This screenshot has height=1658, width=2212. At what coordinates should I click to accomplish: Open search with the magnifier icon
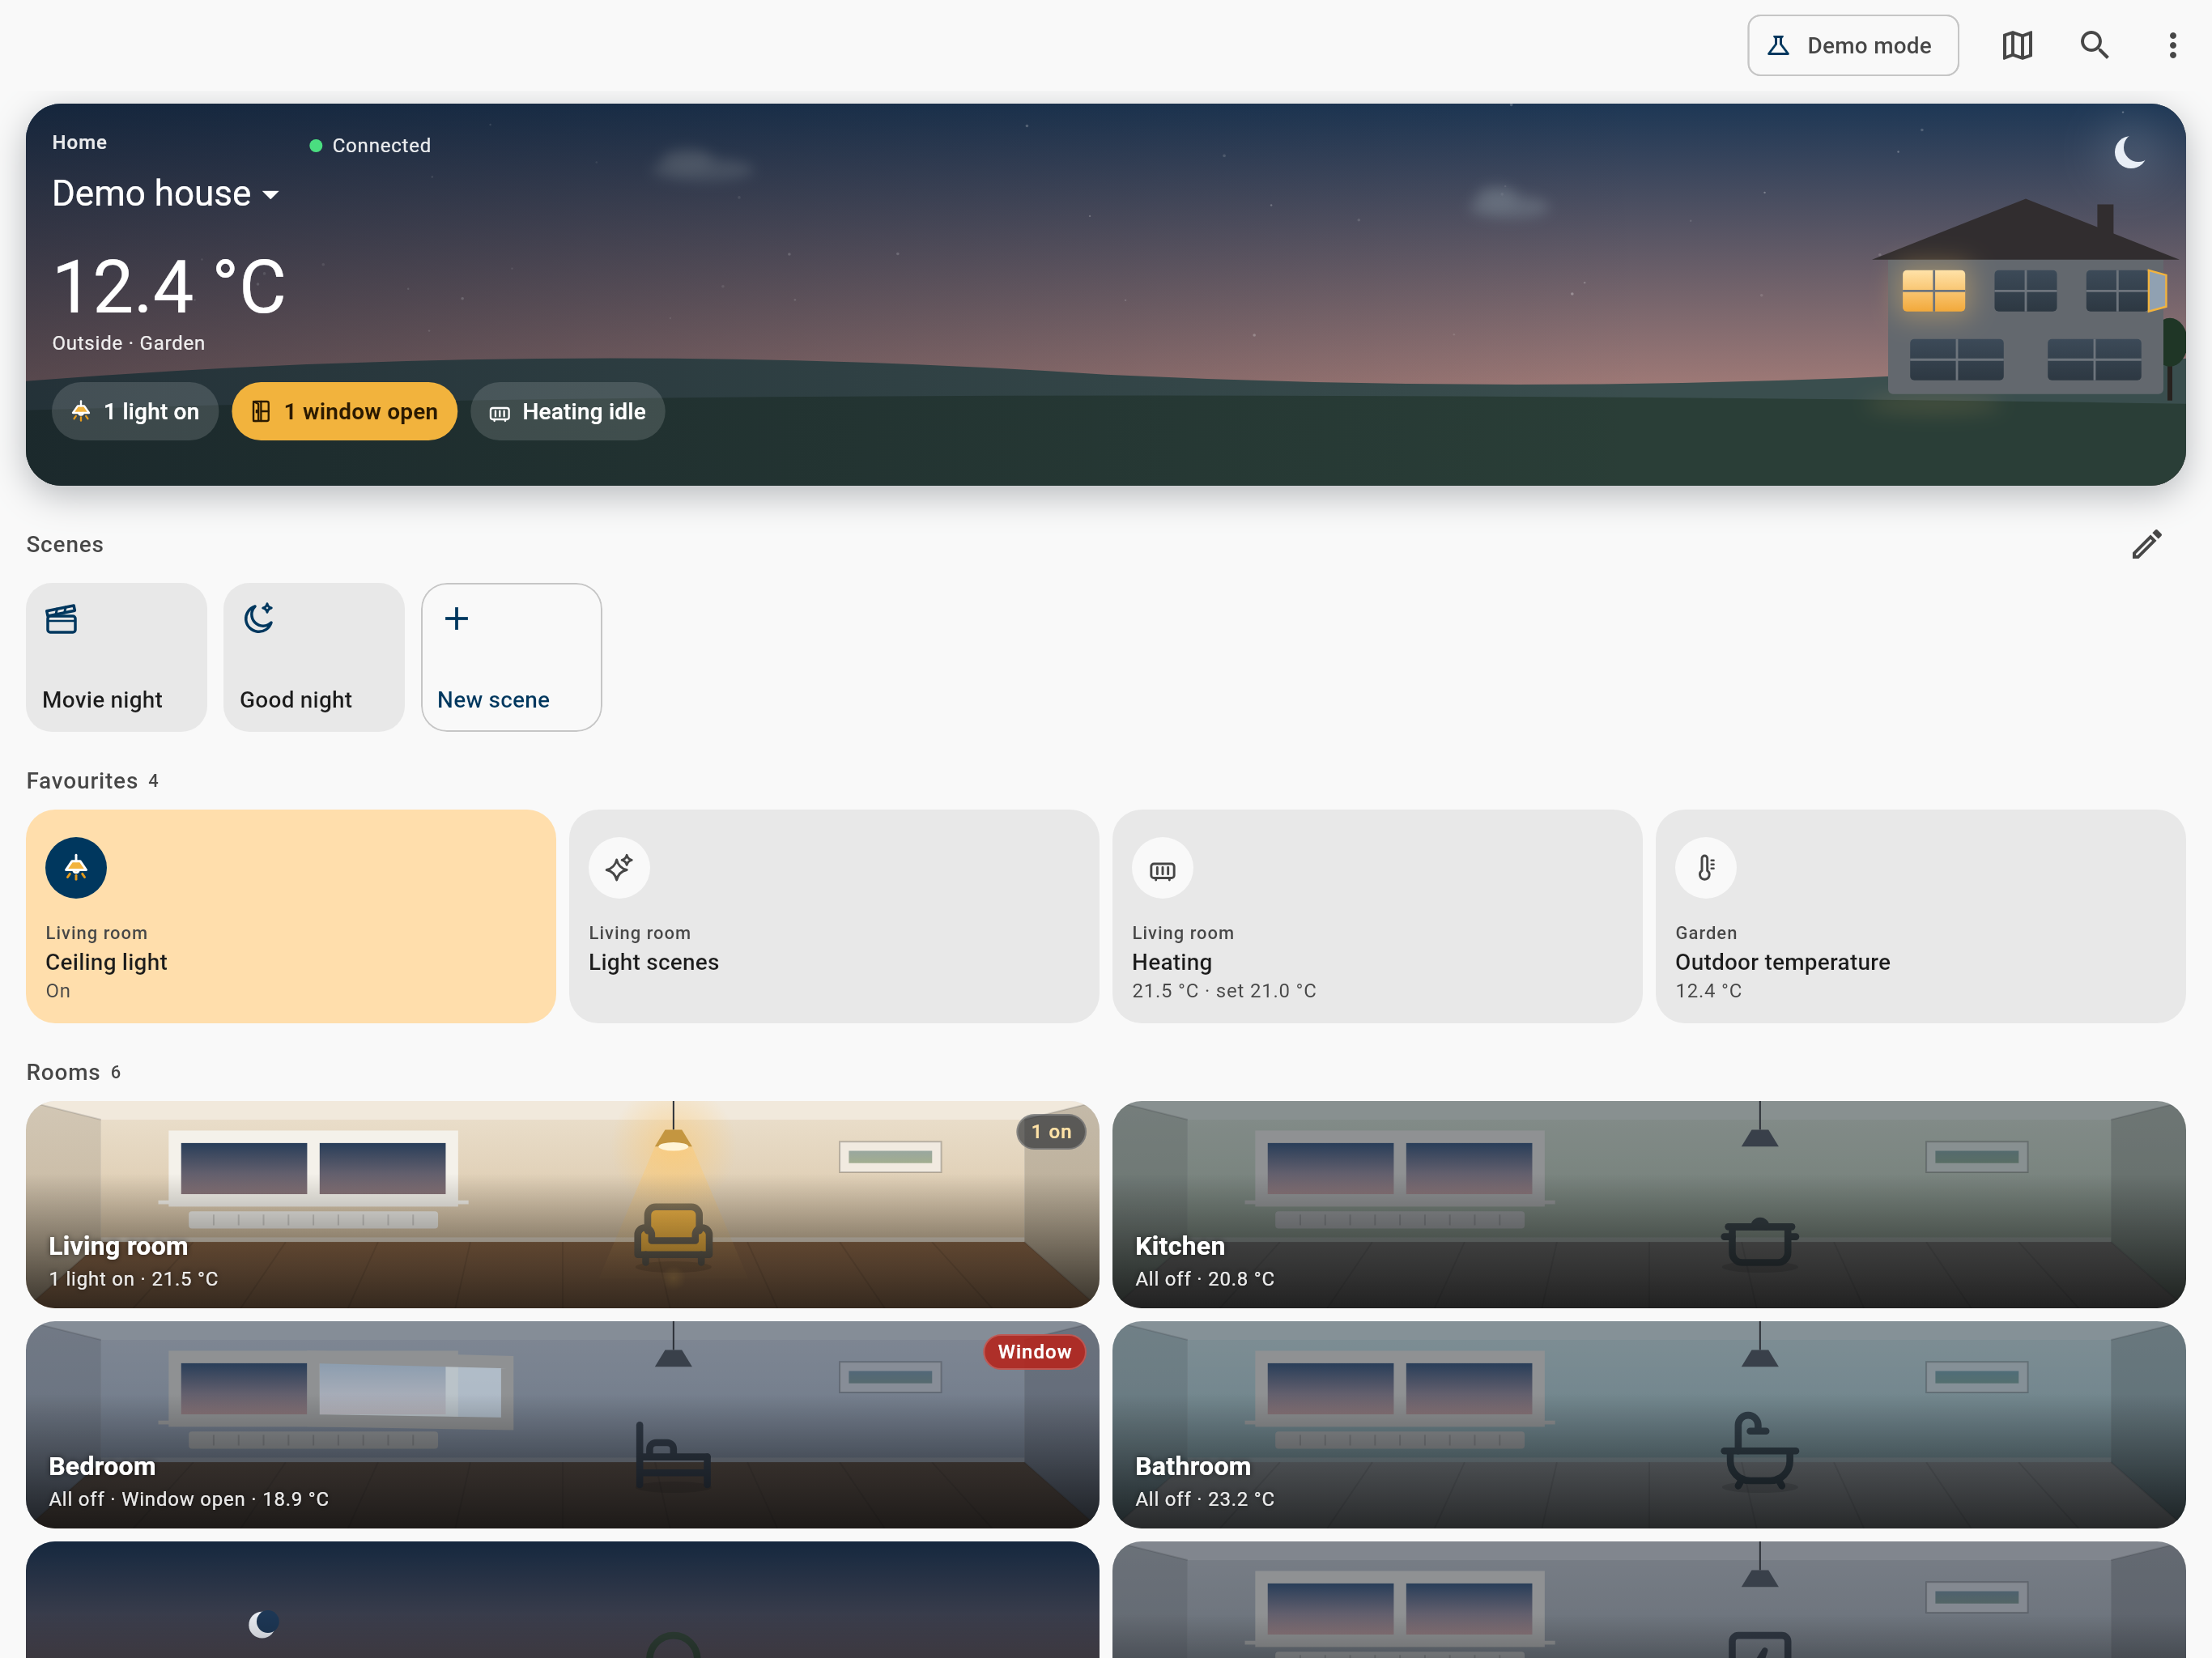pos(2094,45)
